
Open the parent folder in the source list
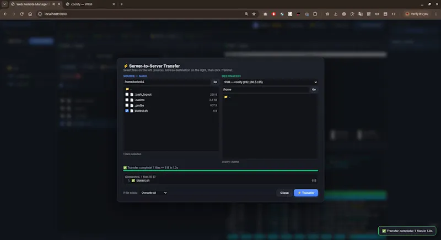click(x=128, y=89)
